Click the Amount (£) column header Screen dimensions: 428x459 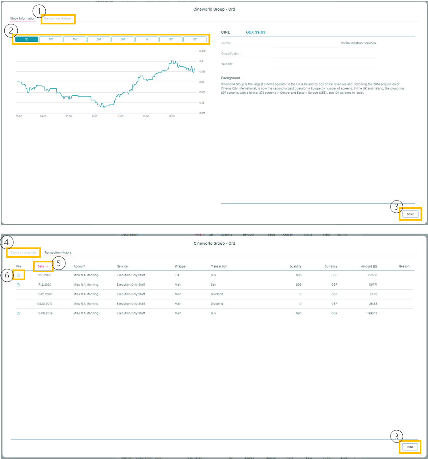click(369, 266)
